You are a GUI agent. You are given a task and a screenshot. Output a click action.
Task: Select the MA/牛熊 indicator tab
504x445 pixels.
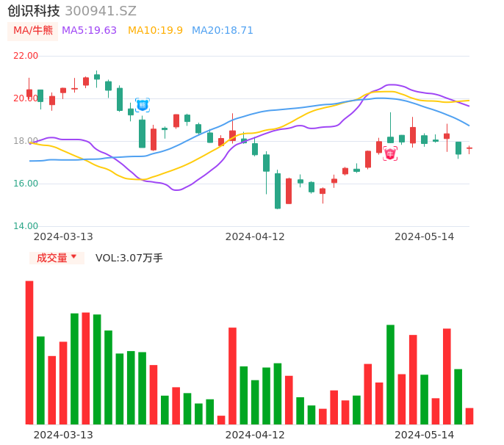pyautogui.click(x=33, y=31)
